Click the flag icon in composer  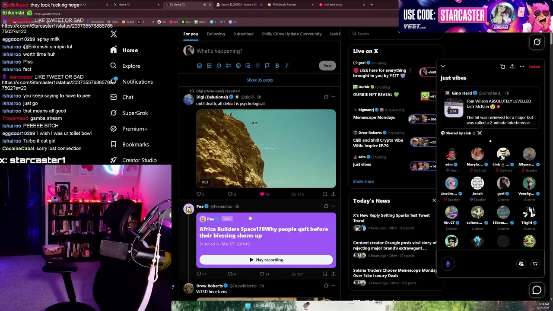click(267, 66)
